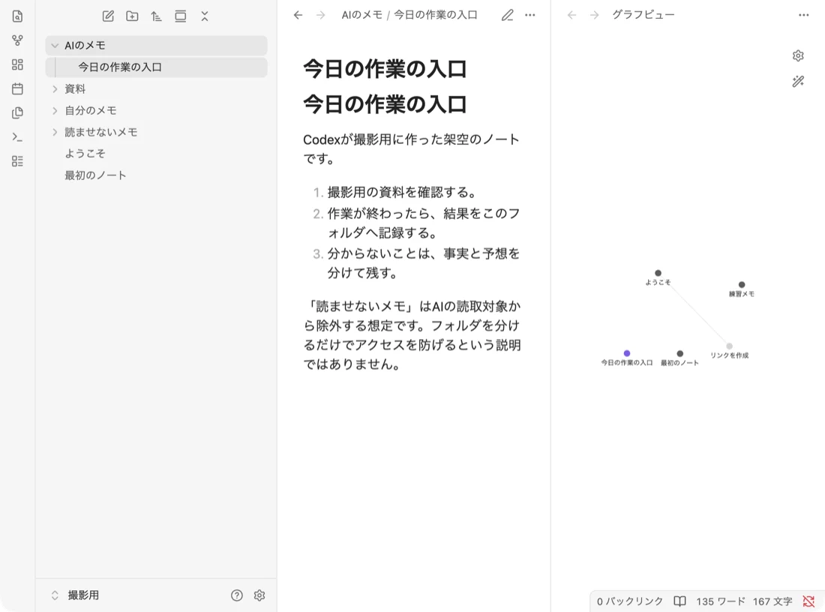The width and height of the screenshot is (825, 612).
Task: Switch the note to editing mode via pencil icon
Action: [507, 15]
